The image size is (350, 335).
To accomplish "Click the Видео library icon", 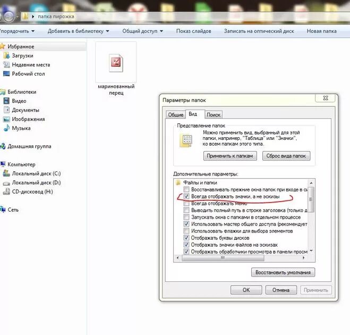I will (7, 101).
